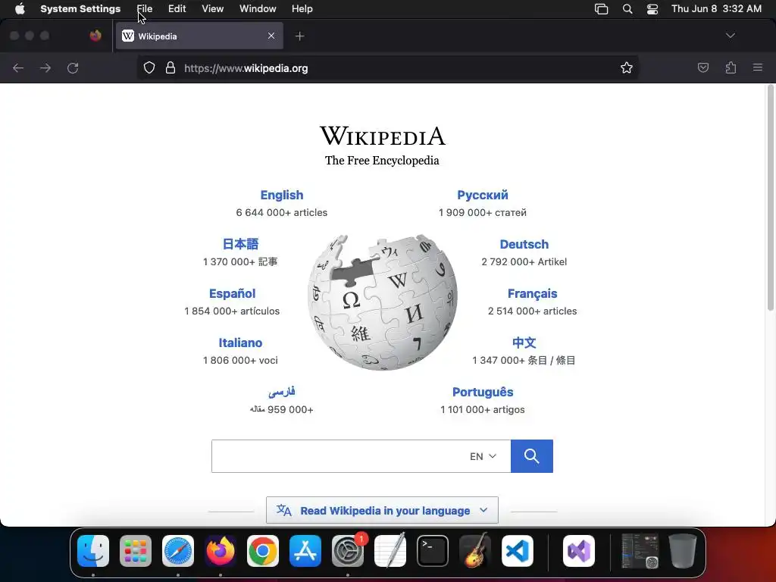Click the tracking protection shield icon
Image resolution: width=776 pixels, height=582 pixels.
[149, 67]
